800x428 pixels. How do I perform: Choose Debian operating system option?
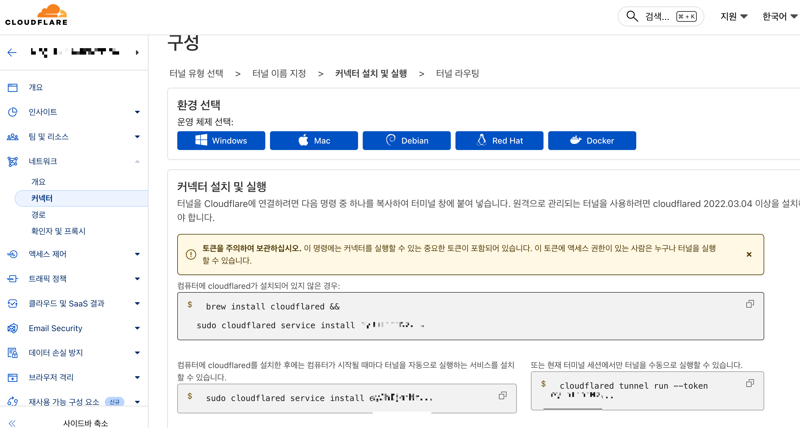406,141
